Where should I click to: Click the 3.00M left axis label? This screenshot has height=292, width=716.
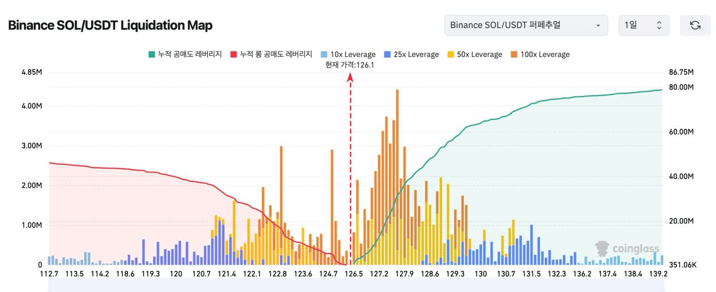coord(31,146)
